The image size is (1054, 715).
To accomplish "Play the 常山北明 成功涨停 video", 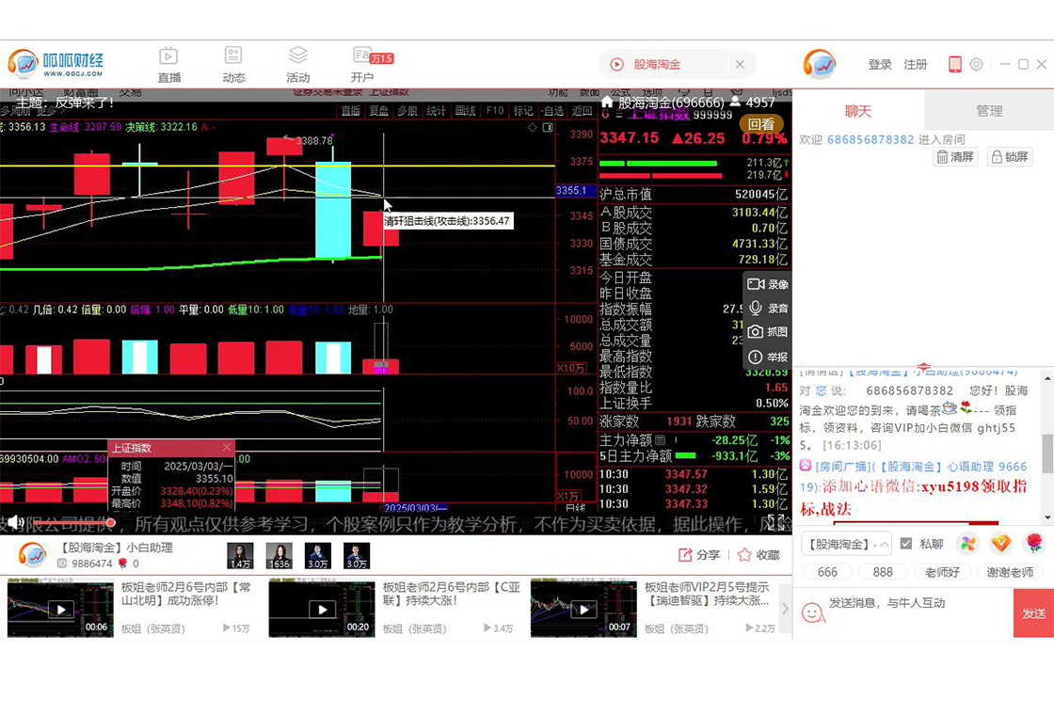I will tap(60, 610).
